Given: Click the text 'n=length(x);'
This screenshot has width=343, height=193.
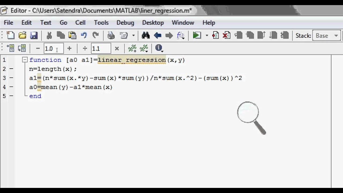Looking at the screenshot, I should (x=53, y=69).
